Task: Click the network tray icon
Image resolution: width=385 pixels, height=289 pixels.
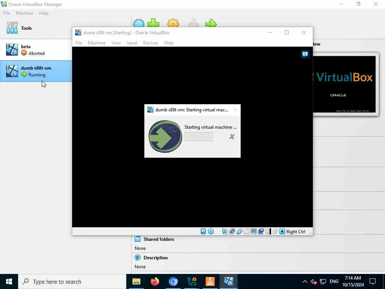Action: 323,281
